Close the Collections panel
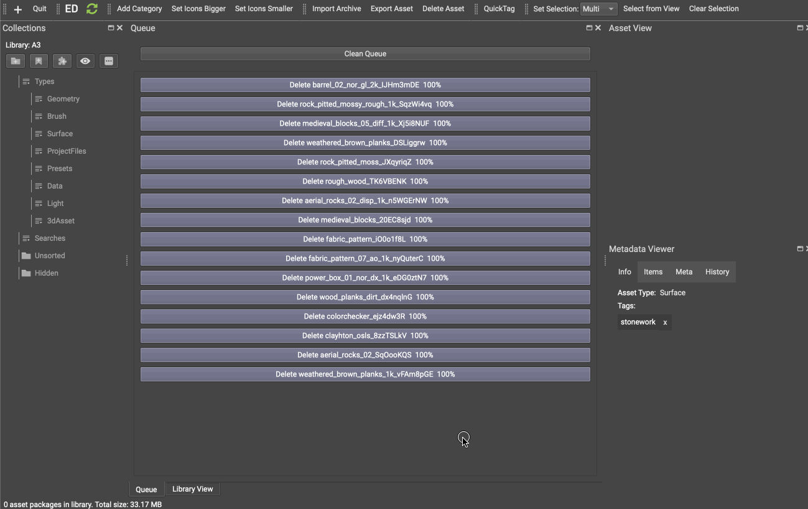 click(119, 28)
